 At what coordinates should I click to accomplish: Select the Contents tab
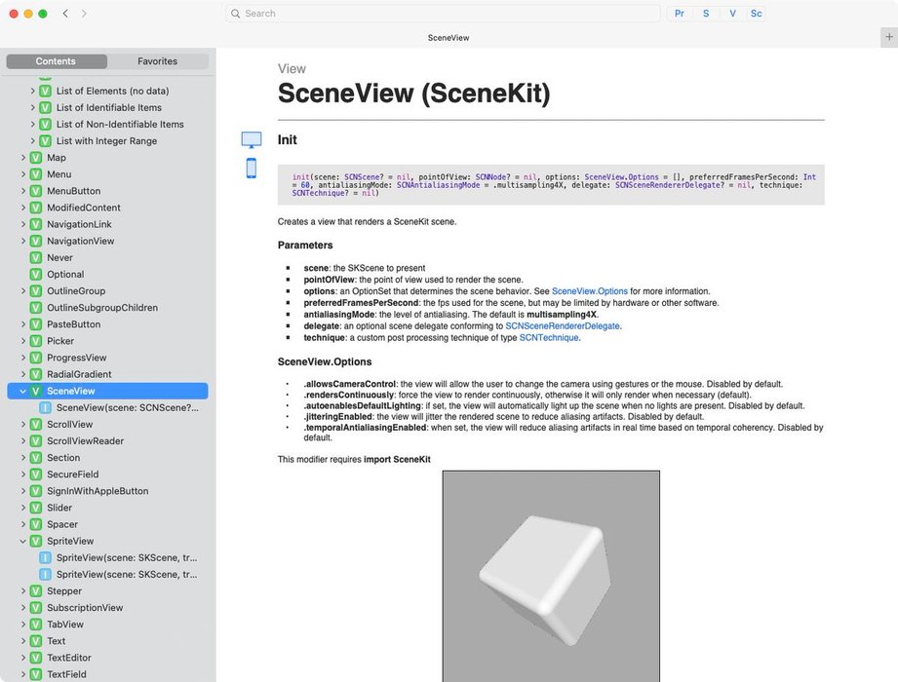56,60
